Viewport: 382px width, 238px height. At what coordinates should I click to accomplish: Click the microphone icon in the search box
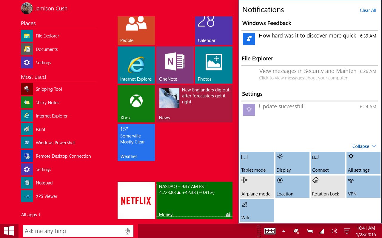[x=127, y=231]
